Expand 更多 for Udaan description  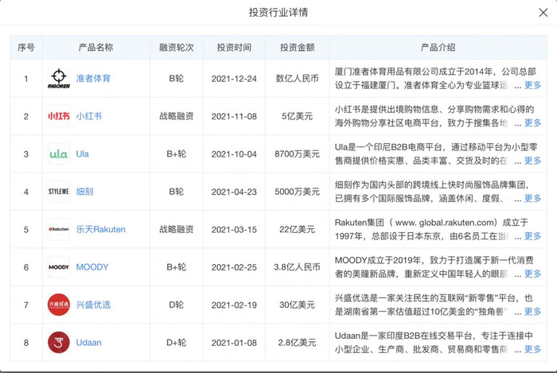532,349
